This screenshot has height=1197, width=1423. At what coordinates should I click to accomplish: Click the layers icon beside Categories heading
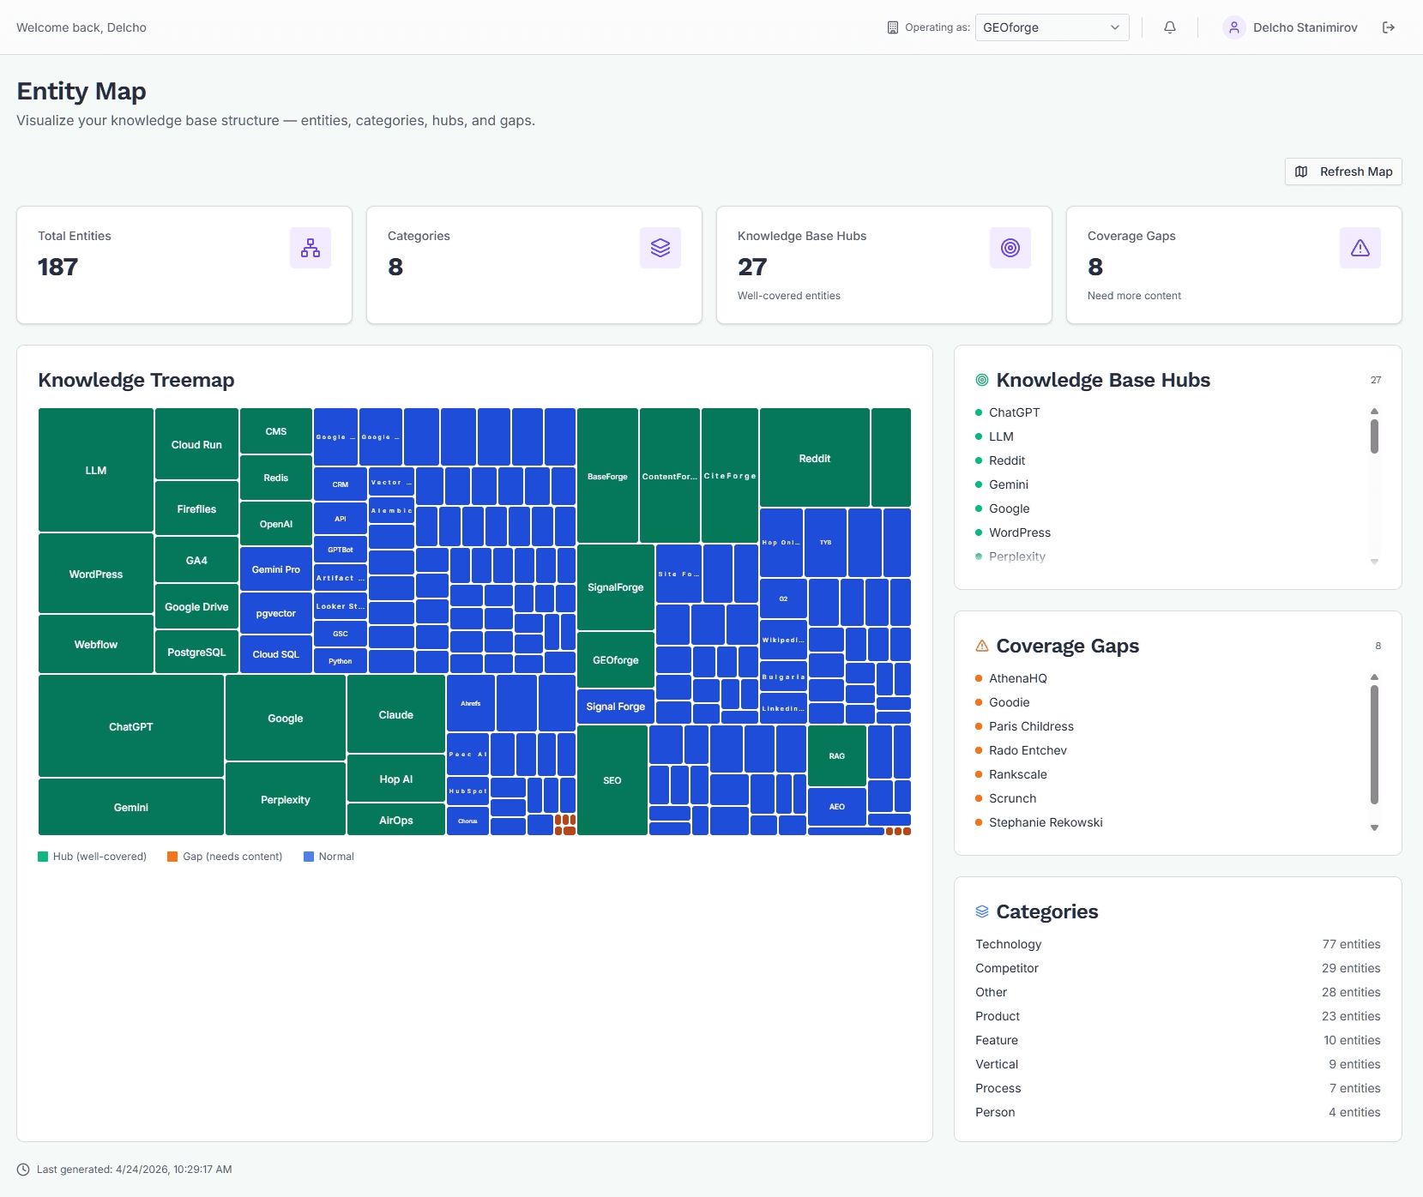point(982,911)
